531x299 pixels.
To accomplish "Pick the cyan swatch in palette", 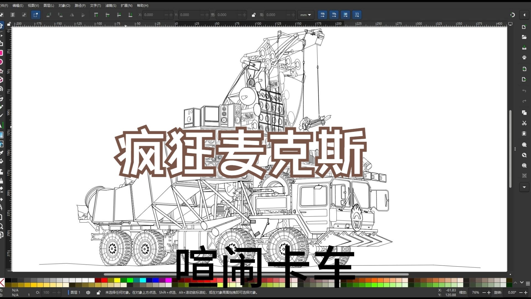I will point(143,280).
